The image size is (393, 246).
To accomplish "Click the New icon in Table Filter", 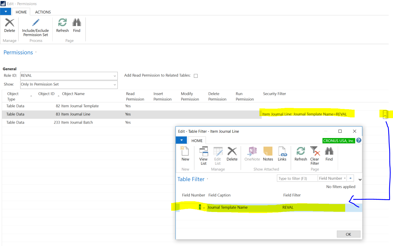I will [185, 151].
